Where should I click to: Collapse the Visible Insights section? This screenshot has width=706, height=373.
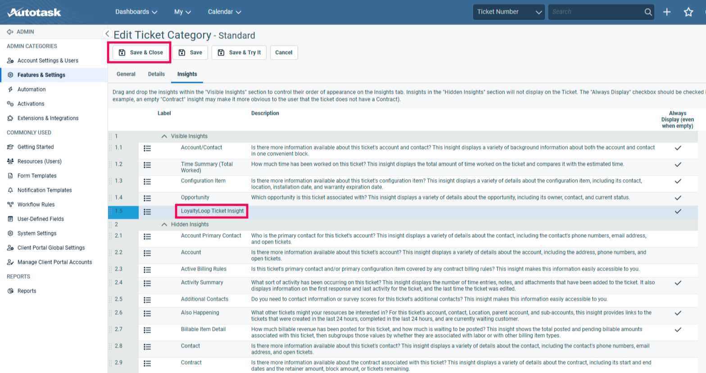pyautogui.click(x=164, y=136)
